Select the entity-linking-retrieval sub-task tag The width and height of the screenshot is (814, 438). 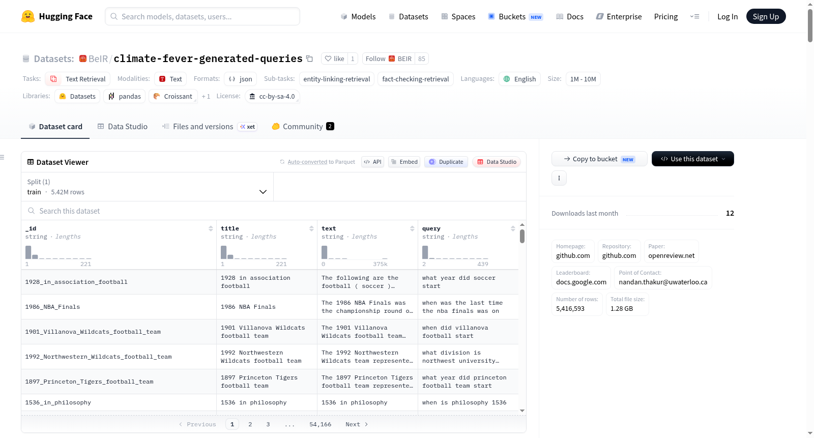pos(337,79)
